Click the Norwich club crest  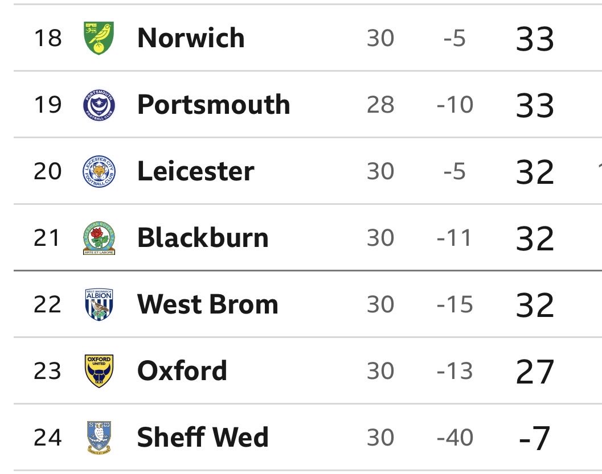click(99, 38)
